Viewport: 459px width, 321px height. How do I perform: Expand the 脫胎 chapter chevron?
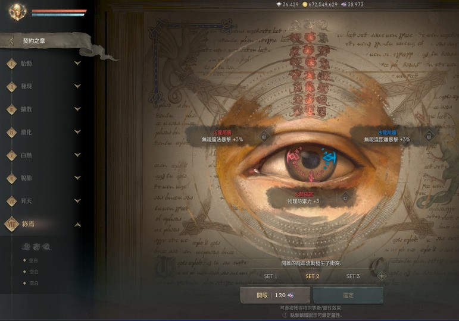coord(77,178)
